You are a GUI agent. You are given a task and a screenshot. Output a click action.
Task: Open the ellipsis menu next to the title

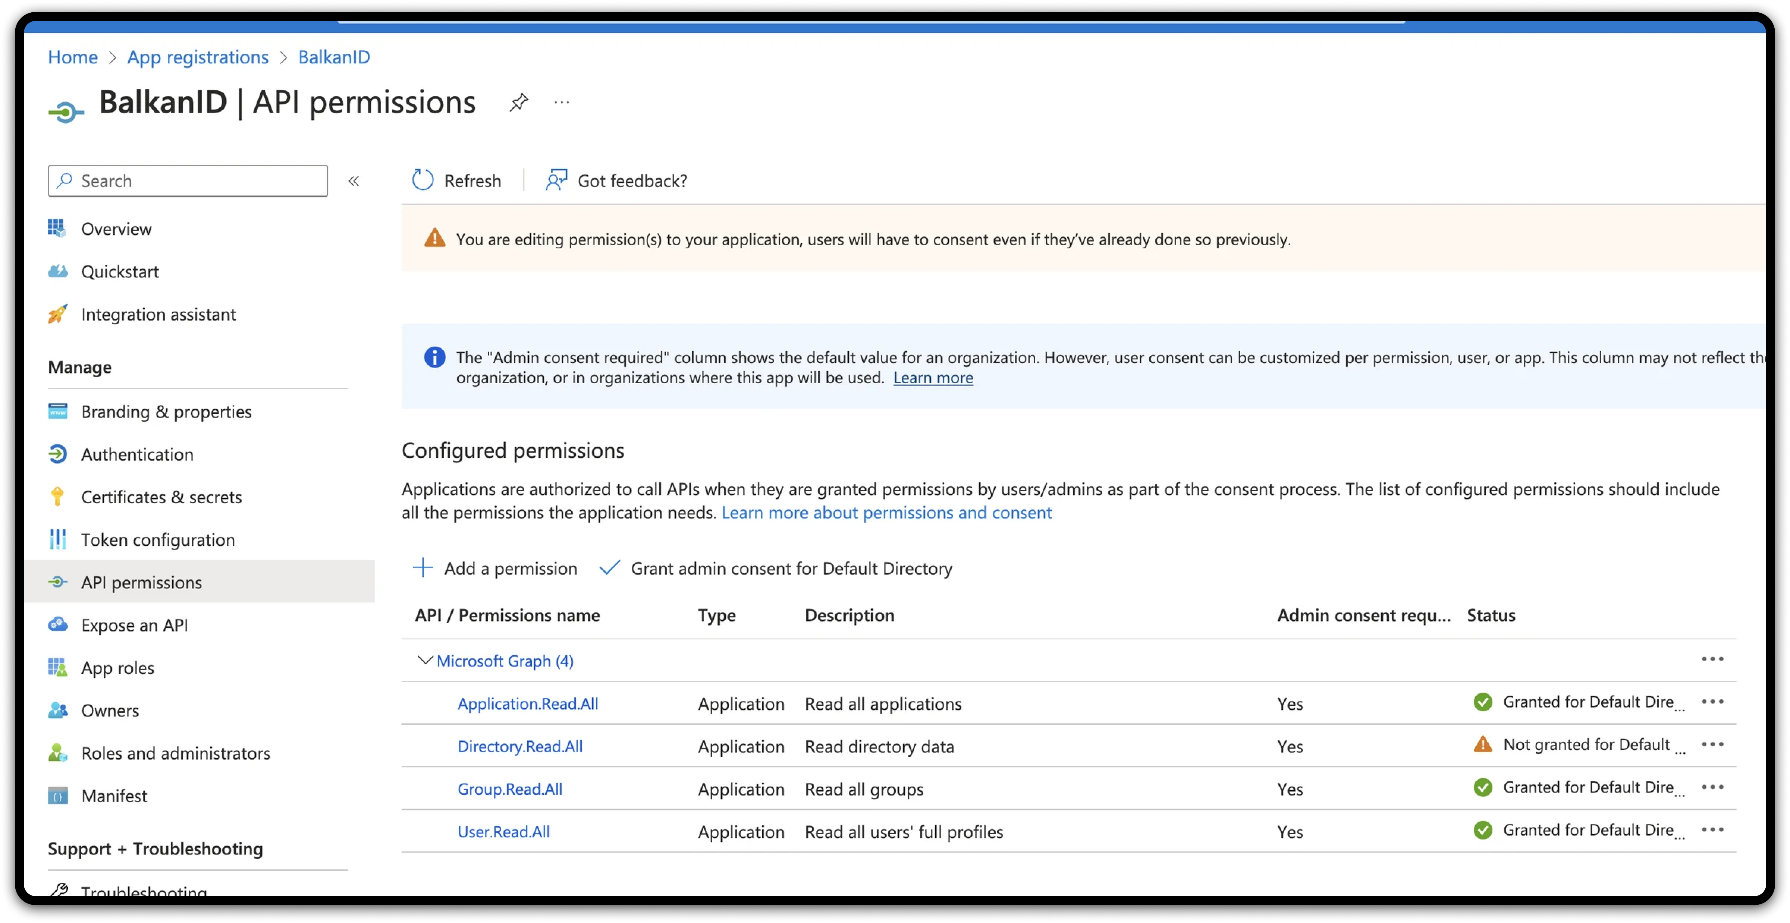pyautogui.click(x=562, y=103)
